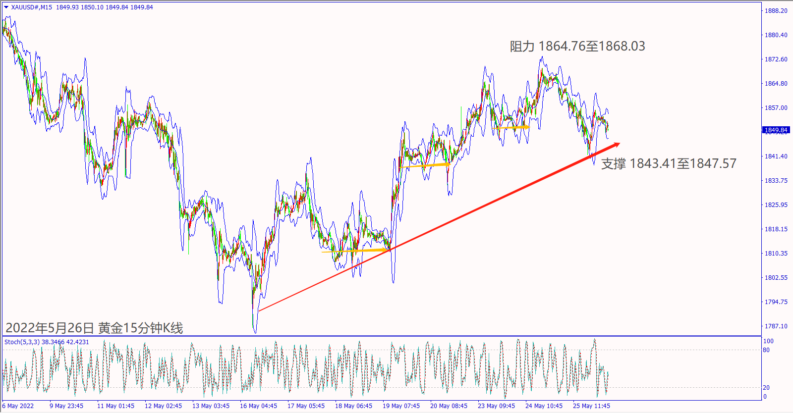
Task: Click the small triangle before XAUUSD#,M15
Action: point(6,7)
